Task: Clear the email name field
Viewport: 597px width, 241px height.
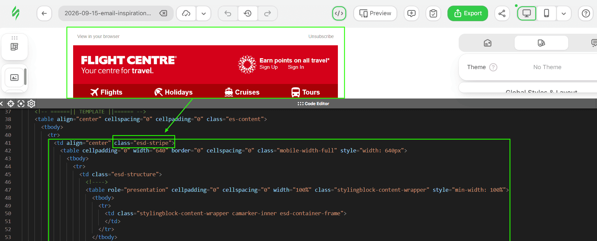Action: point(163,13)
